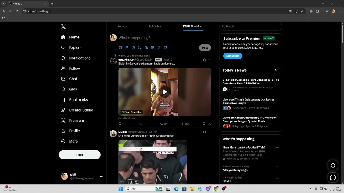Repost uzgunbasur's post

[x=141, y=124]
